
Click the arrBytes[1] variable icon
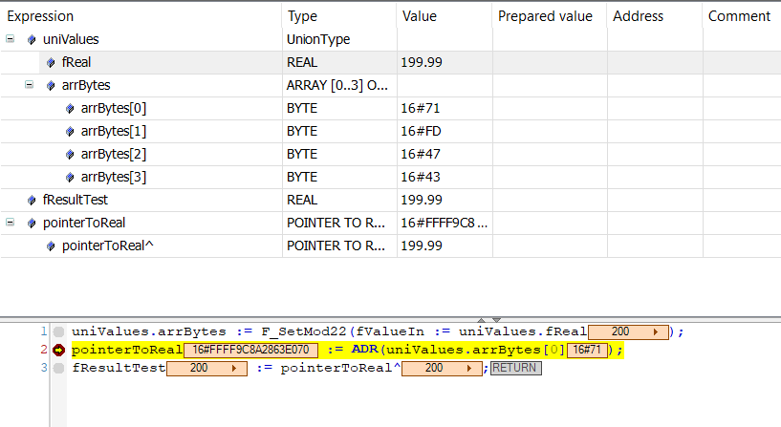[x=70, y=131]
